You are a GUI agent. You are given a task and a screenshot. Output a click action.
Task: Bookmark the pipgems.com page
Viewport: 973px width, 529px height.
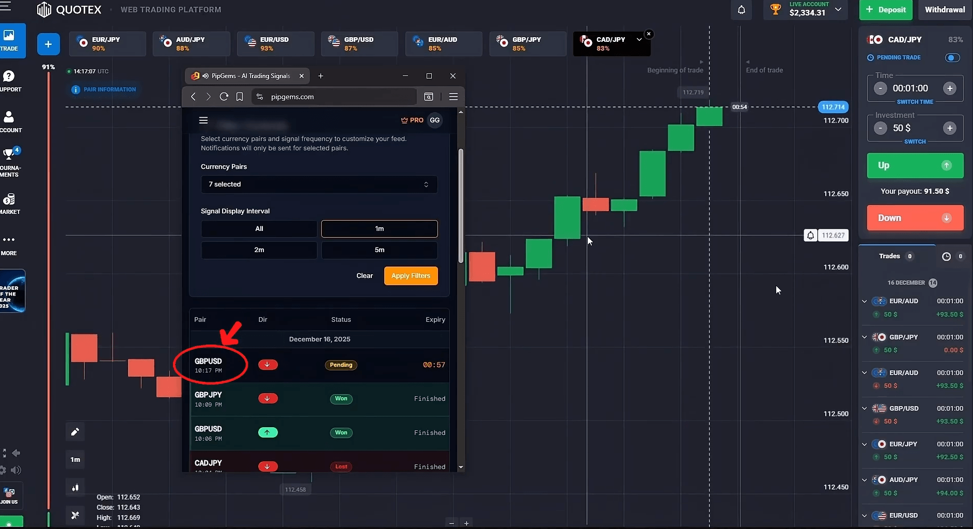240,97
